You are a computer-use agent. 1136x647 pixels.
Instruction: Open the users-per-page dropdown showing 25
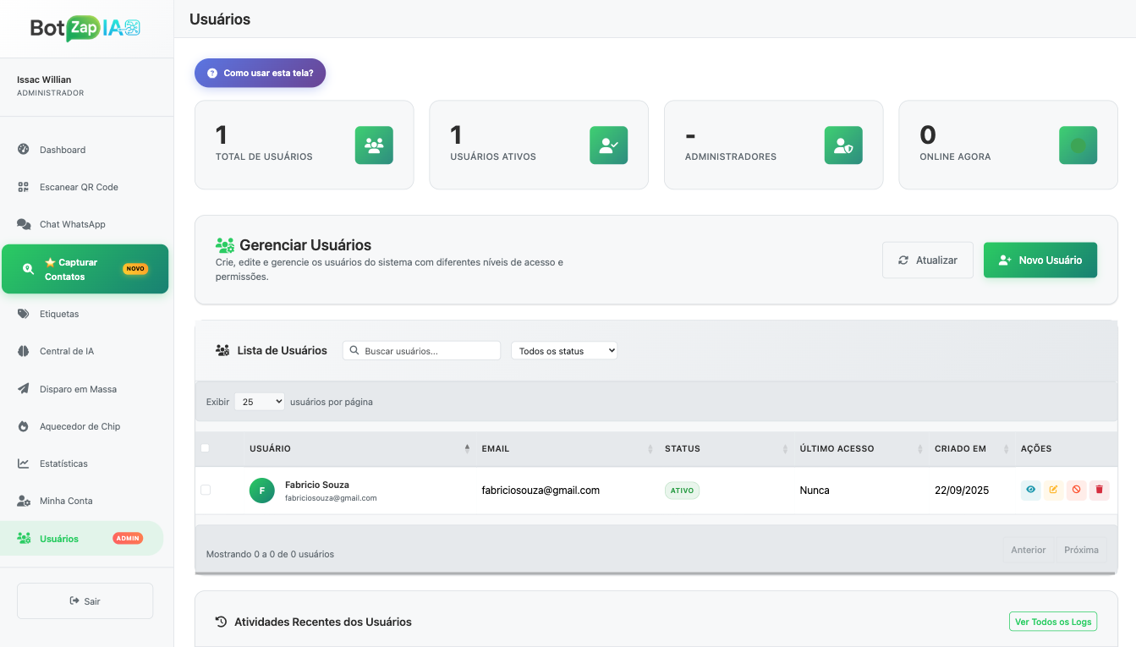tap(260, 402)
